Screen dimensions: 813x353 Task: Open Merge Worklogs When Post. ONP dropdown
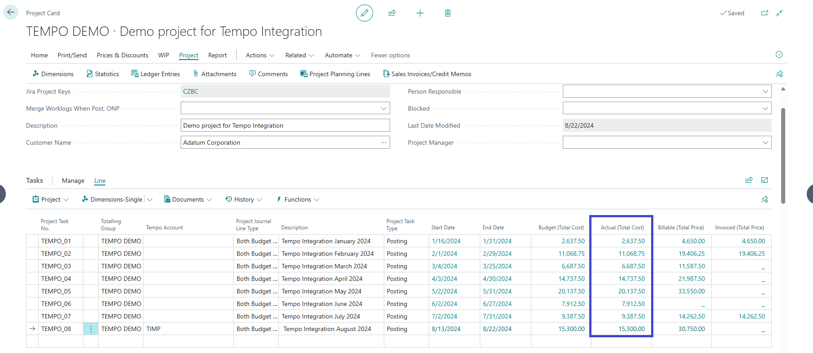point(383,108)
